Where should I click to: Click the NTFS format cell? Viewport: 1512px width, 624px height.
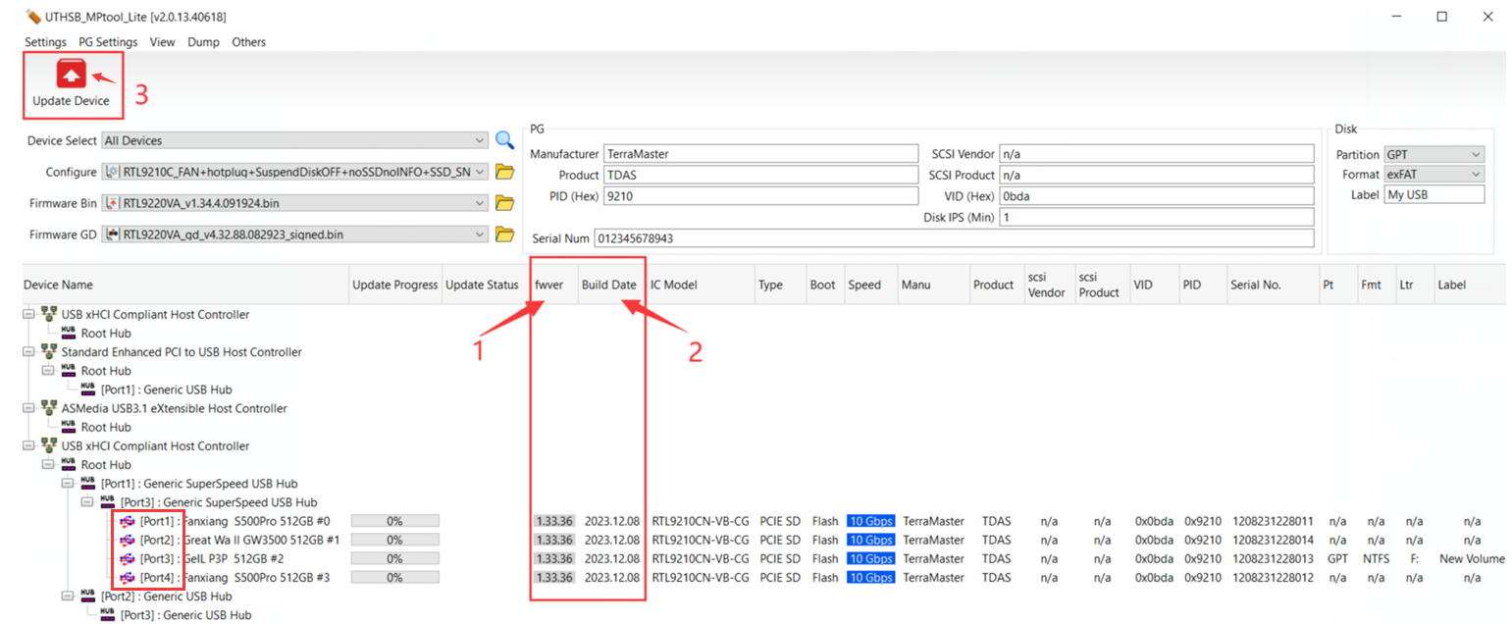1376,558
